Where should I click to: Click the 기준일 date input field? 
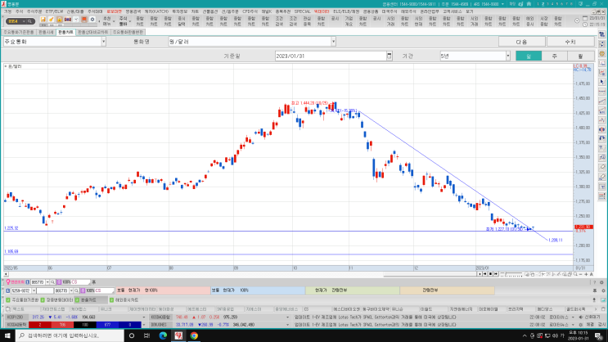(x=331, y=56)
